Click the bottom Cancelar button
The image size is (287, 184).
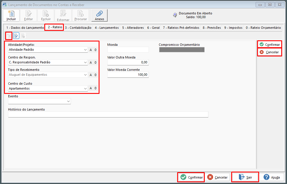[x=217, y=177]
